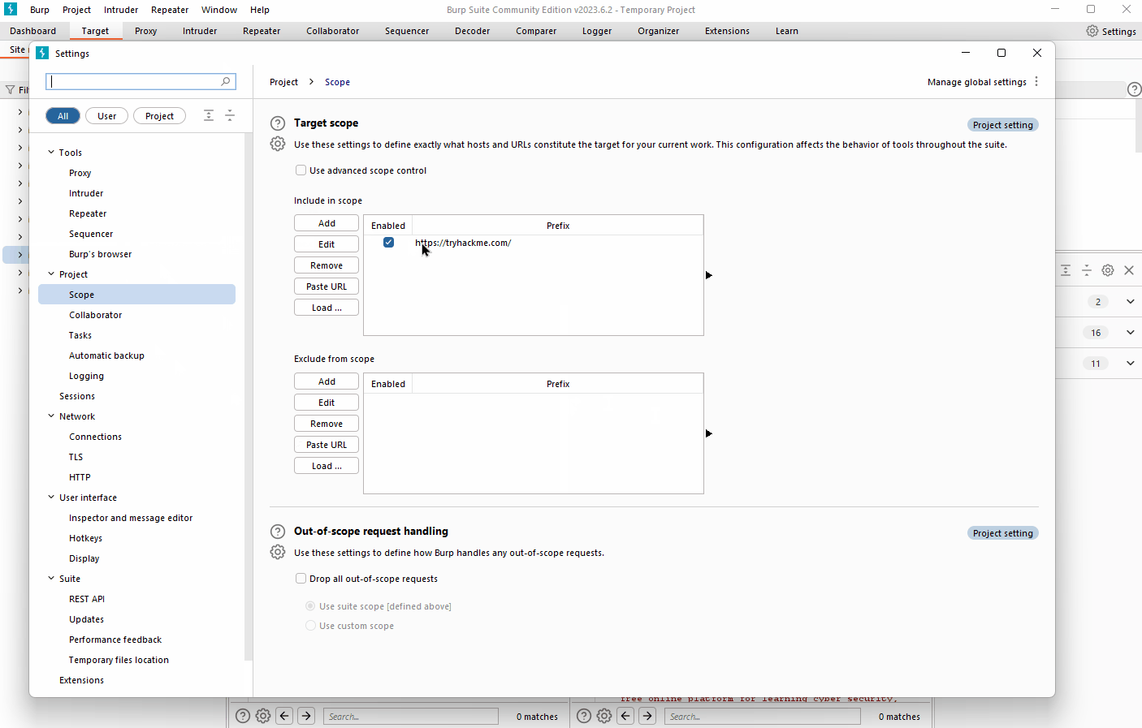The image size is (1142, 728).
Task: Click the back arrow in bottom-left search bar
Action: pos(284,716)
